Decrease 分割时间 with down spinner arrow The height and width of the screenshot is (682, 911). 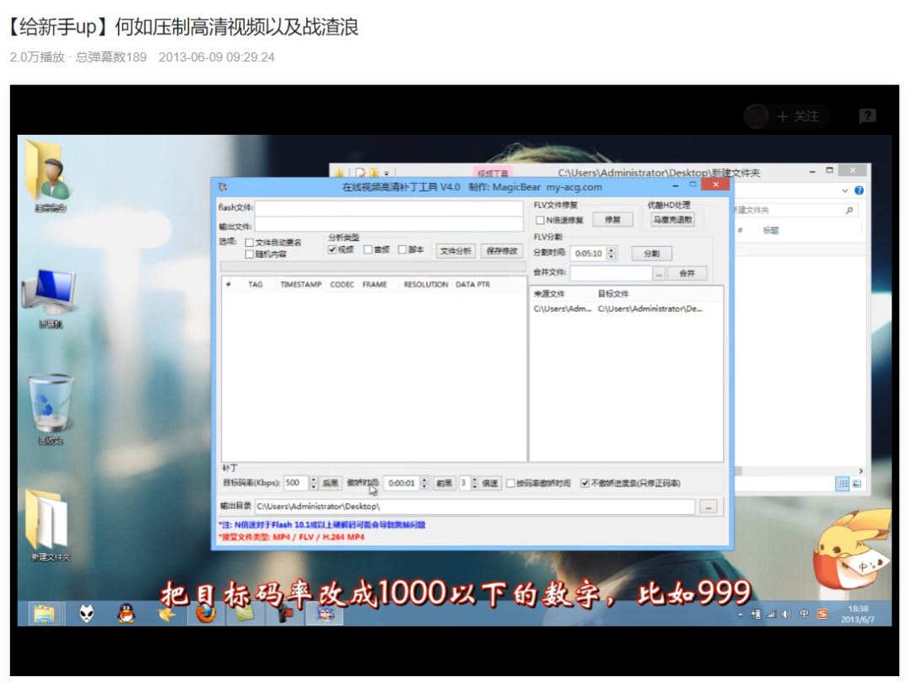[x=611, y=256]
